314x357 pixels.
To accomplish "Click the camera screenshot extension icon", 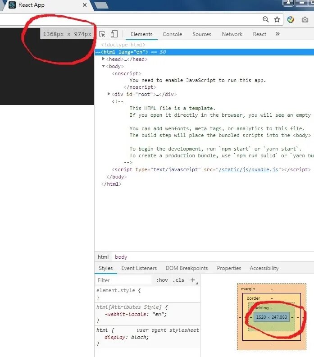I will click(x=305, y=19).
